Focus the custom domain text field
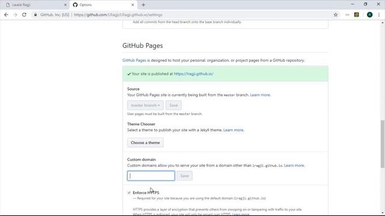 151,176
